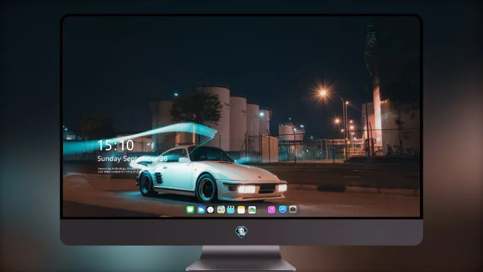This screenshot has width=483, height=272.
Task: Open the blue App Store icon
Action: click(283, 209)
